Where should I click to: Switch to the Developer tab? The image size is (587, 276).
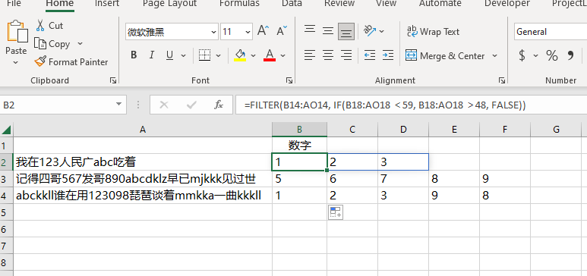507,3
